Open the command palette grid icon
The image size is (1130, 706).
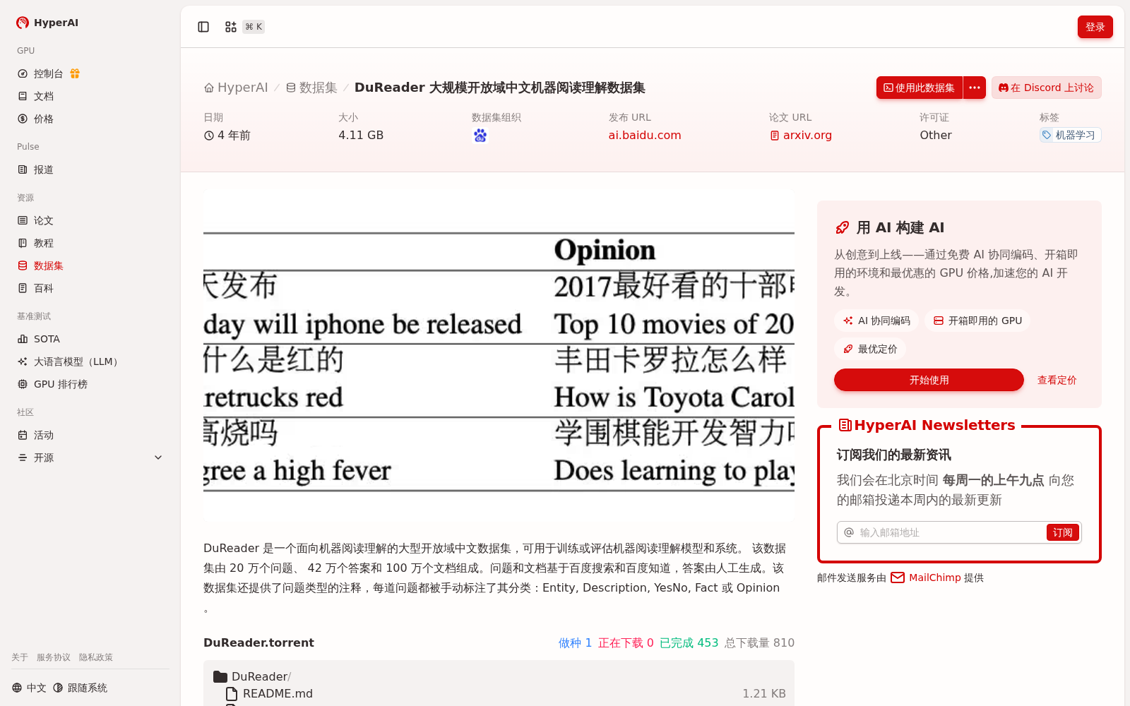pyautogui.click(x=230, y=27)
